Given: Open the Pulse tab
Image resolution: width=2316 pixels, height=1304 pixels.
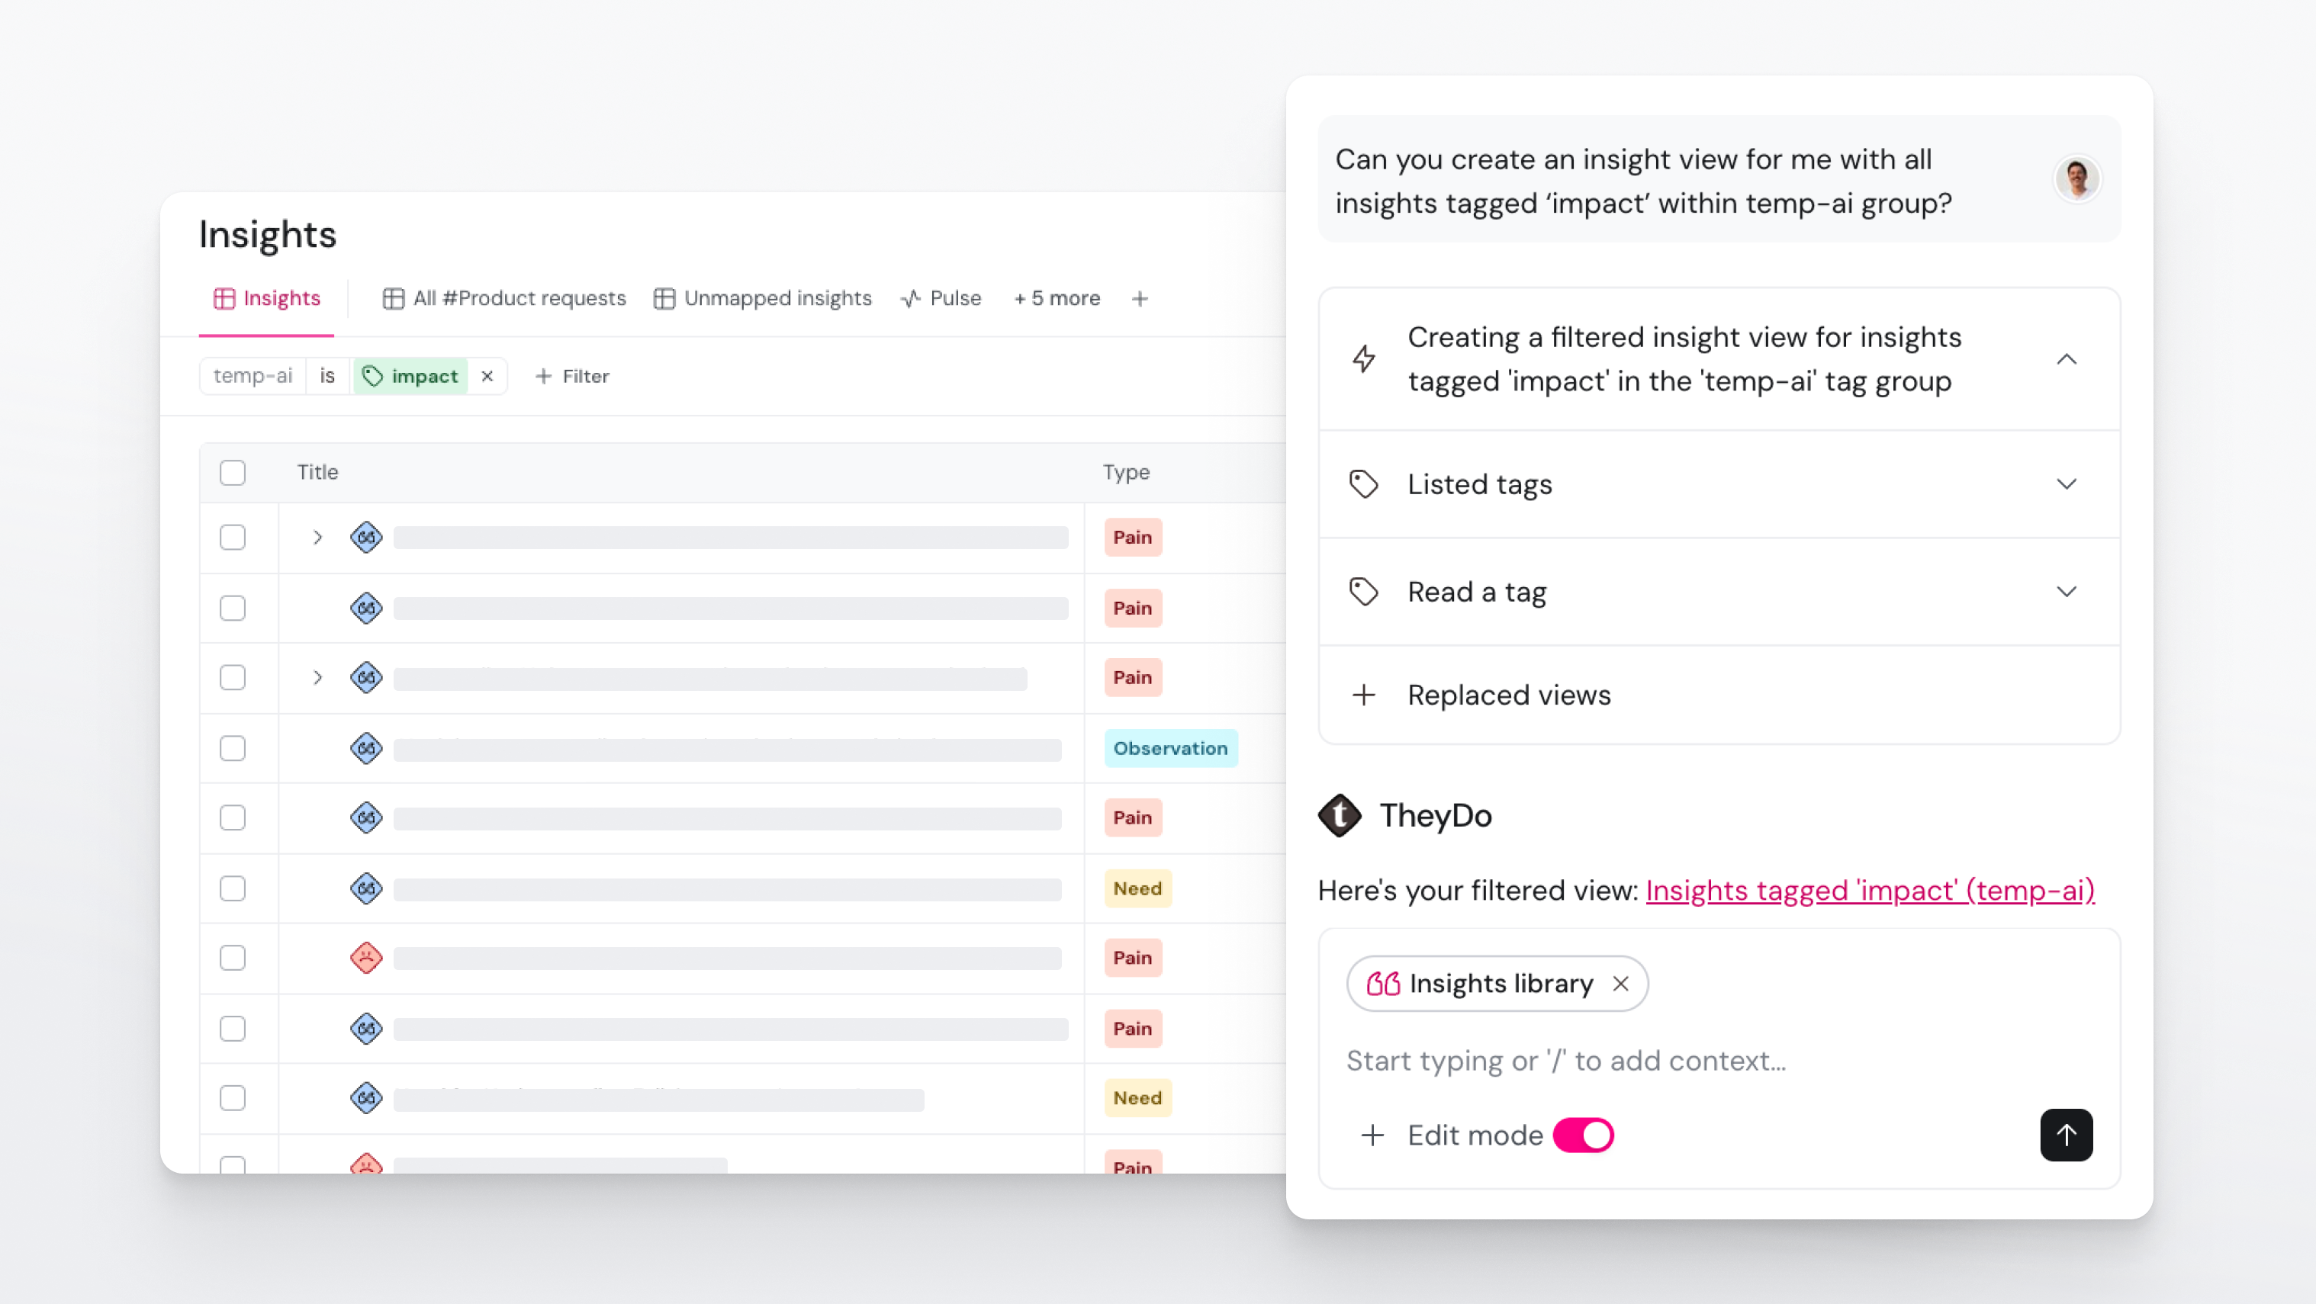Looking at the screenshot, I should (941, 298).
